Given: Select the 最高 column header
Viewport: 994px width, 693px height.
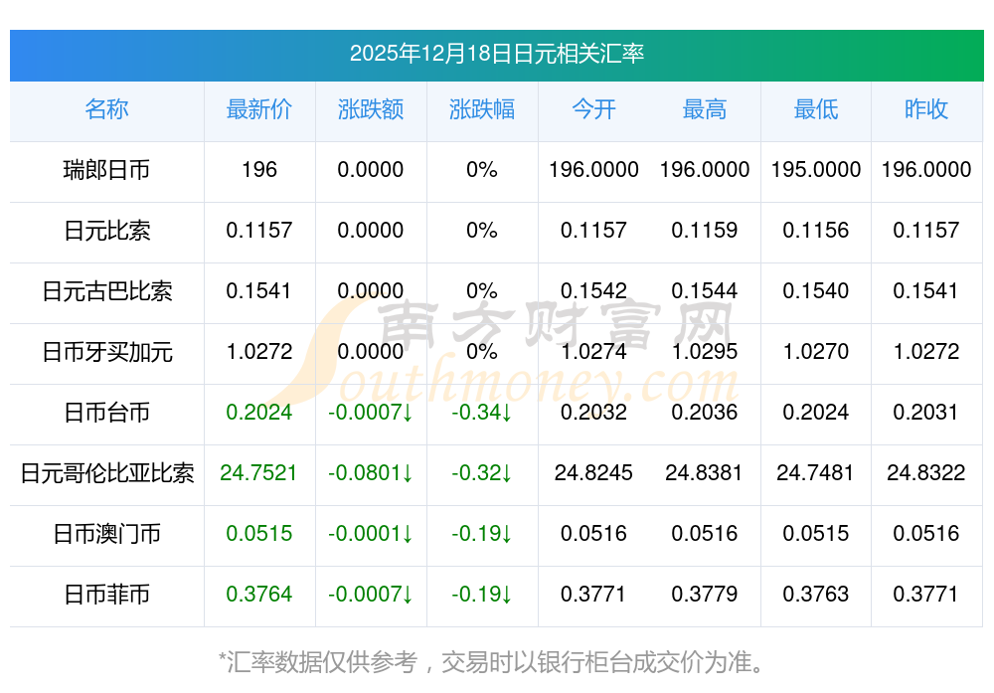Looking at the screenshot, I should click(x=705, y=109).
